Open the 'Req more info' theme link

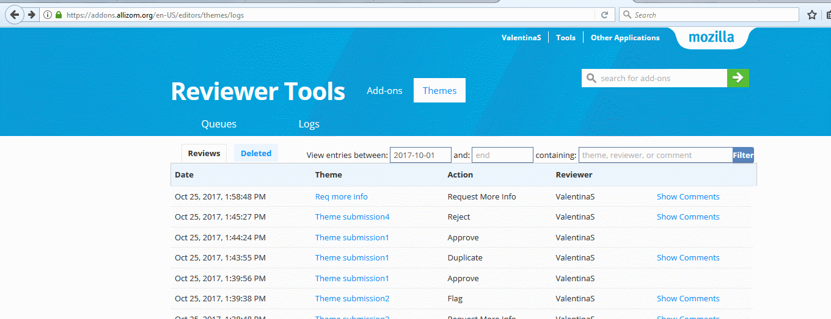(x=342, y=196)
